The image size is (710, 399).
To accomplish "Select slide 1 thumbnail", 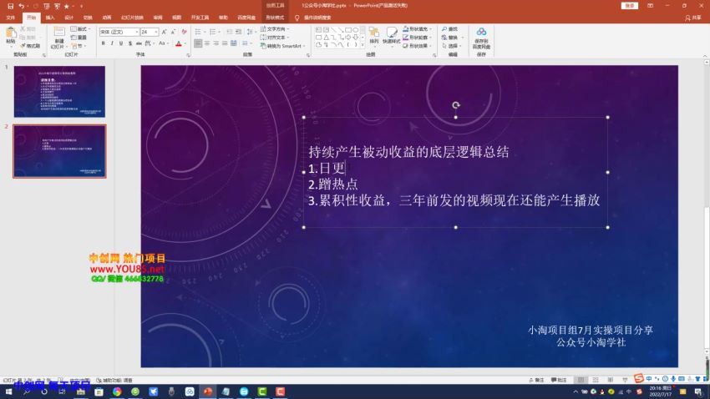I will pyautogui.click(x=59, y=91).
